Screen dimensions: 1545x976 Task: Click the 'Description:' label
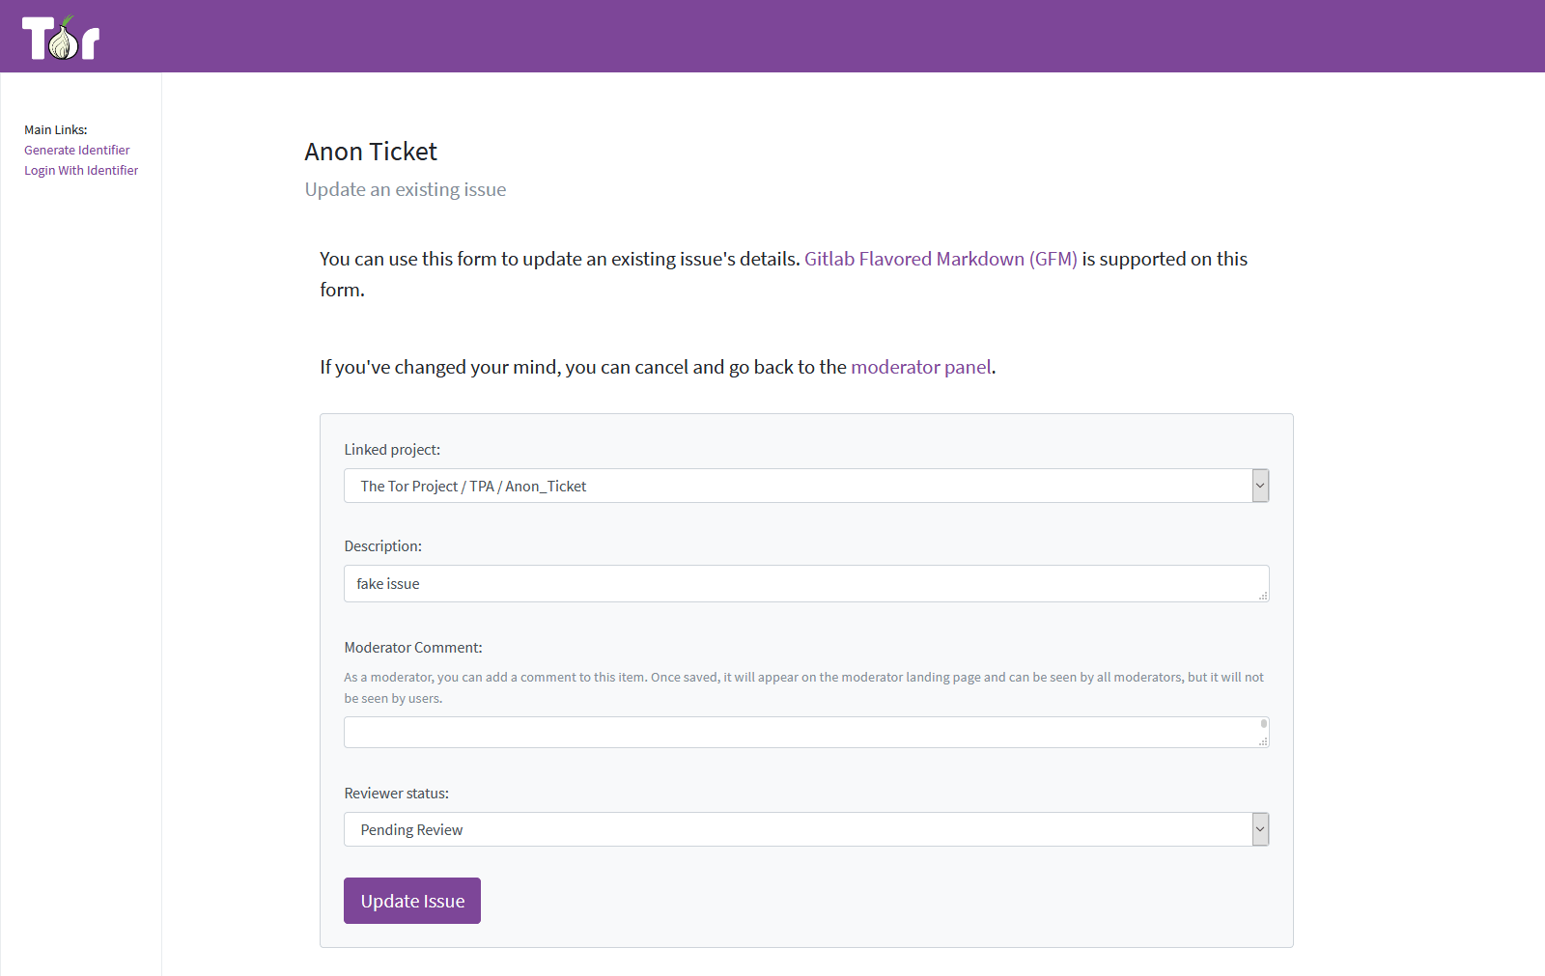click(x=383, y=546)
